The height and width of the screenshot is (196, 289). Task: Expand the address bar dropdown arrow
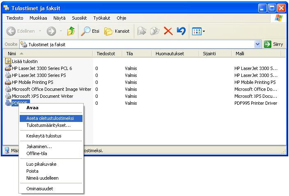(258, 44)
